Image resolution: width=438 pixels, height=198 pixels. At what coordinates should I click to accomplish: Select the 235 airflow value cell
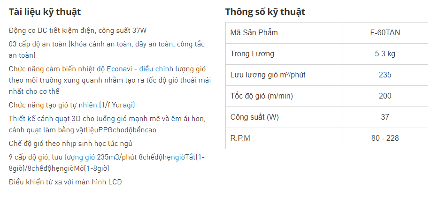click(x=385, y=75)
